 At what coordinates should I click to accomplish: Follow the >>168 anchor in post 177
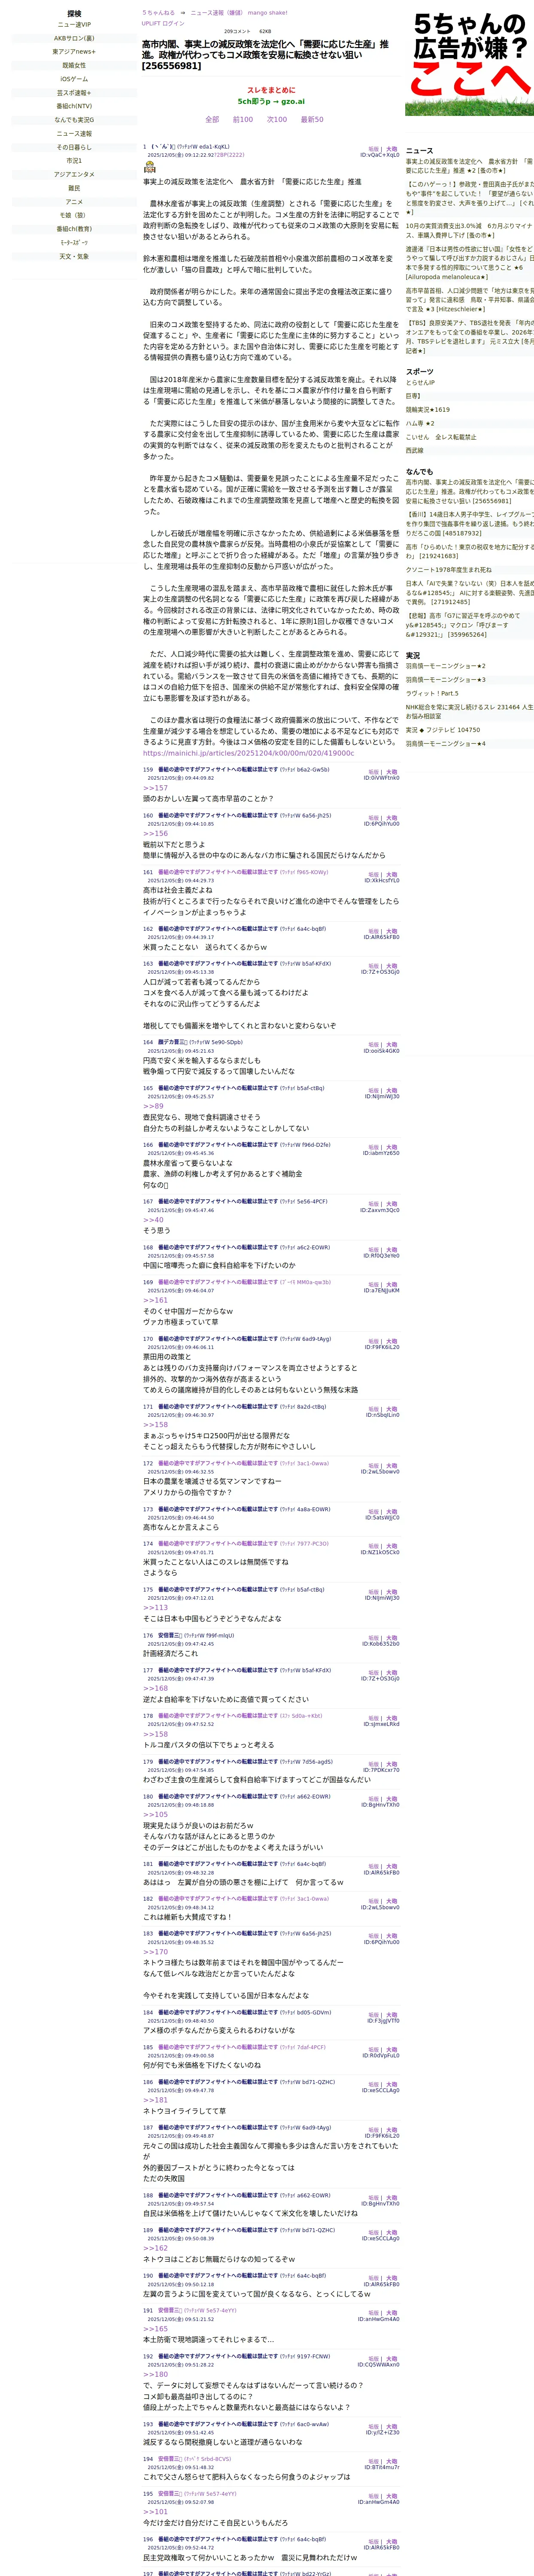155,1688
